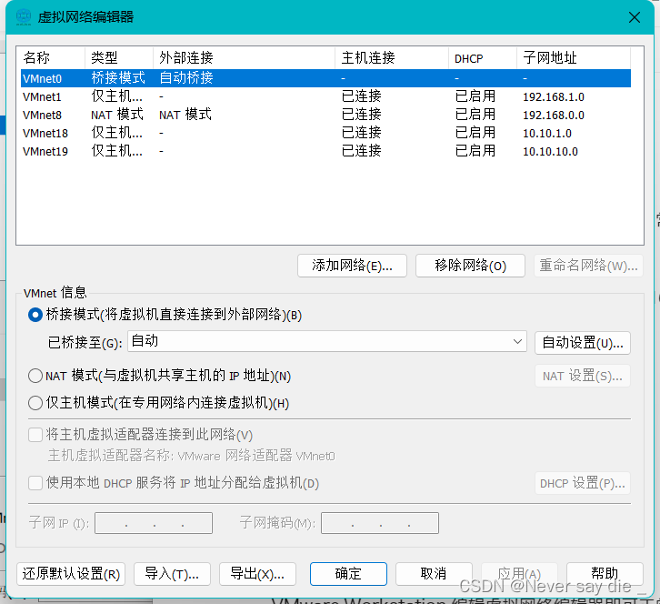Click 添加网络(E)... button
Viewport: 660px width, 604px height.
pyautogui.click(x=352, y=266)
